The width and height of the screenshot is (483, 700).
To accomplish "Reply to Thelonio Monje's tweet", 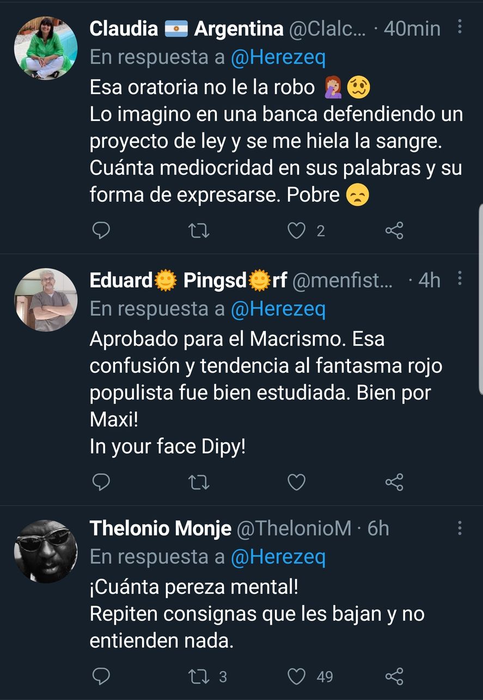I will click(101, 677).
